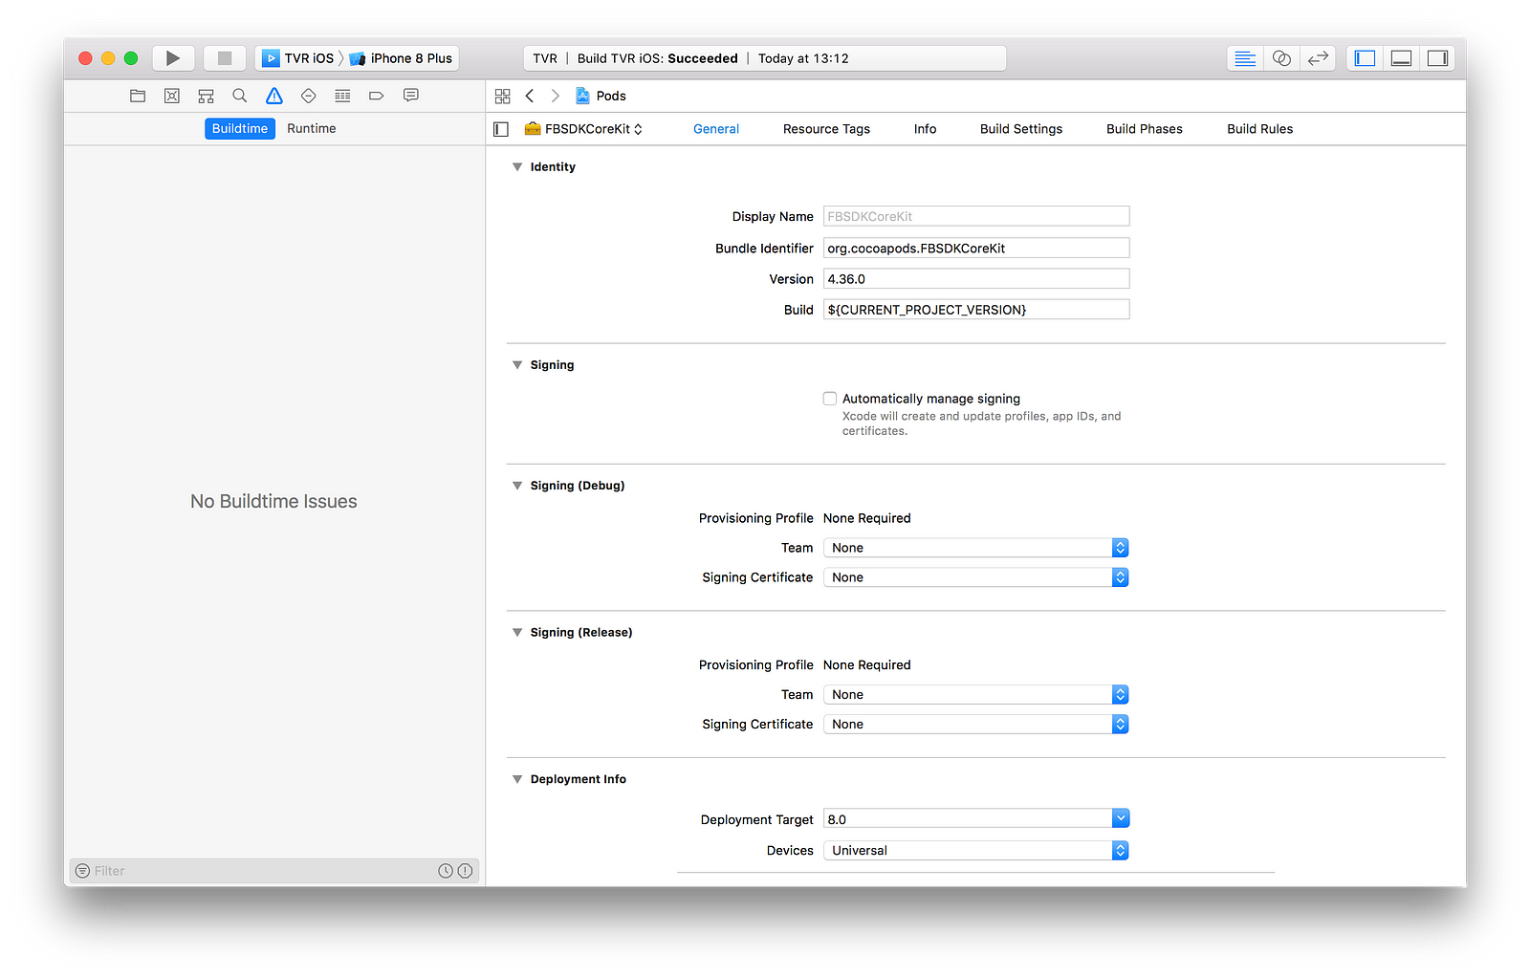
Task: Click the build status activity viewer
Action: coord(765,58)
